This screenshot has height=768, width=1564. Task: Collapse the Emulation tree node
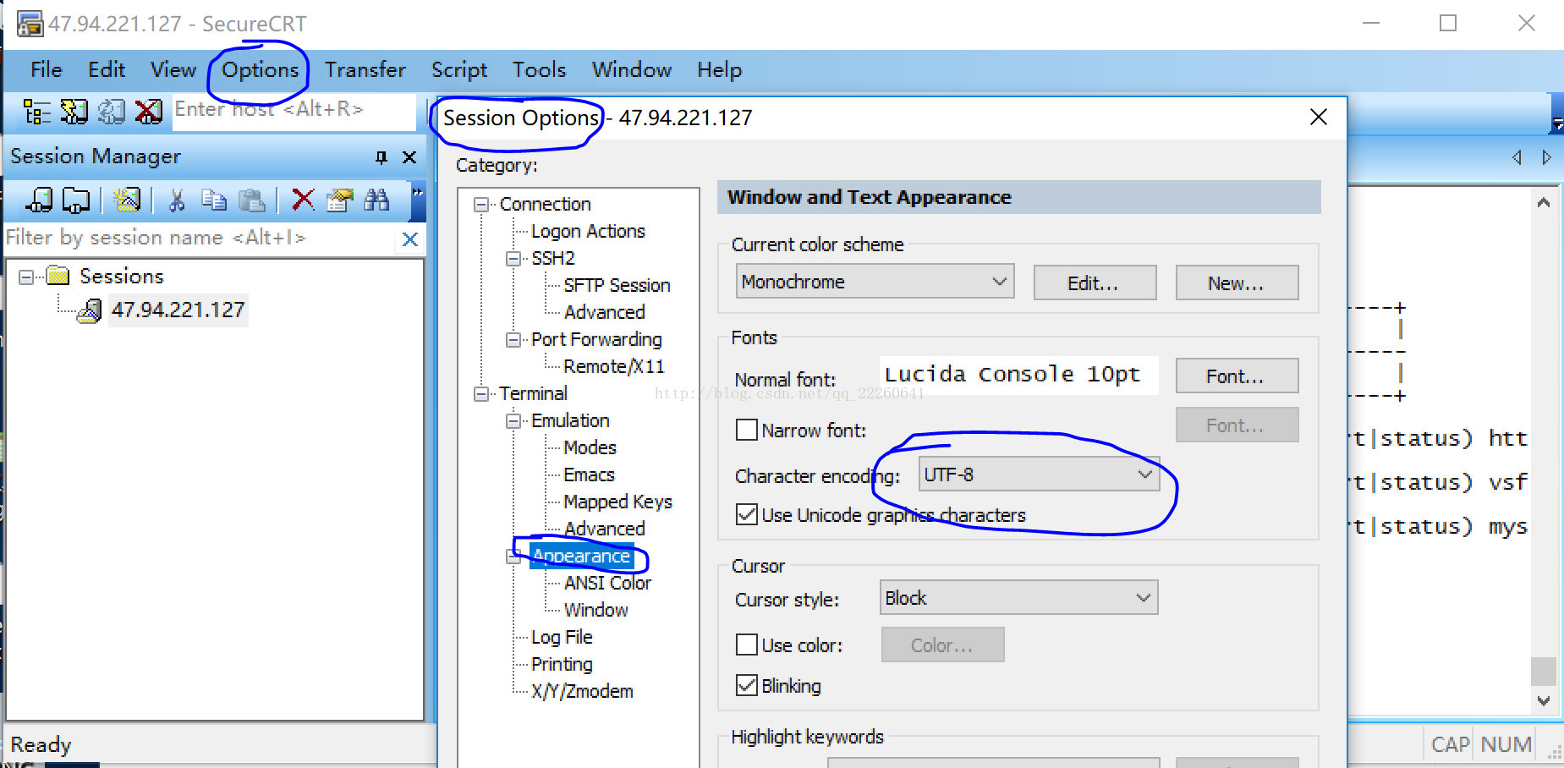[513, 421]
